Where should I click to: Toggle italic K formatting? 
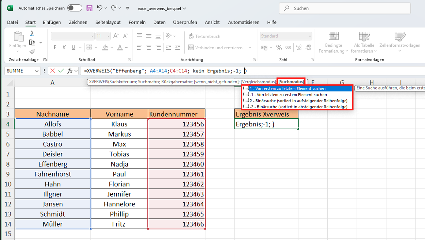tap(64, 47)
